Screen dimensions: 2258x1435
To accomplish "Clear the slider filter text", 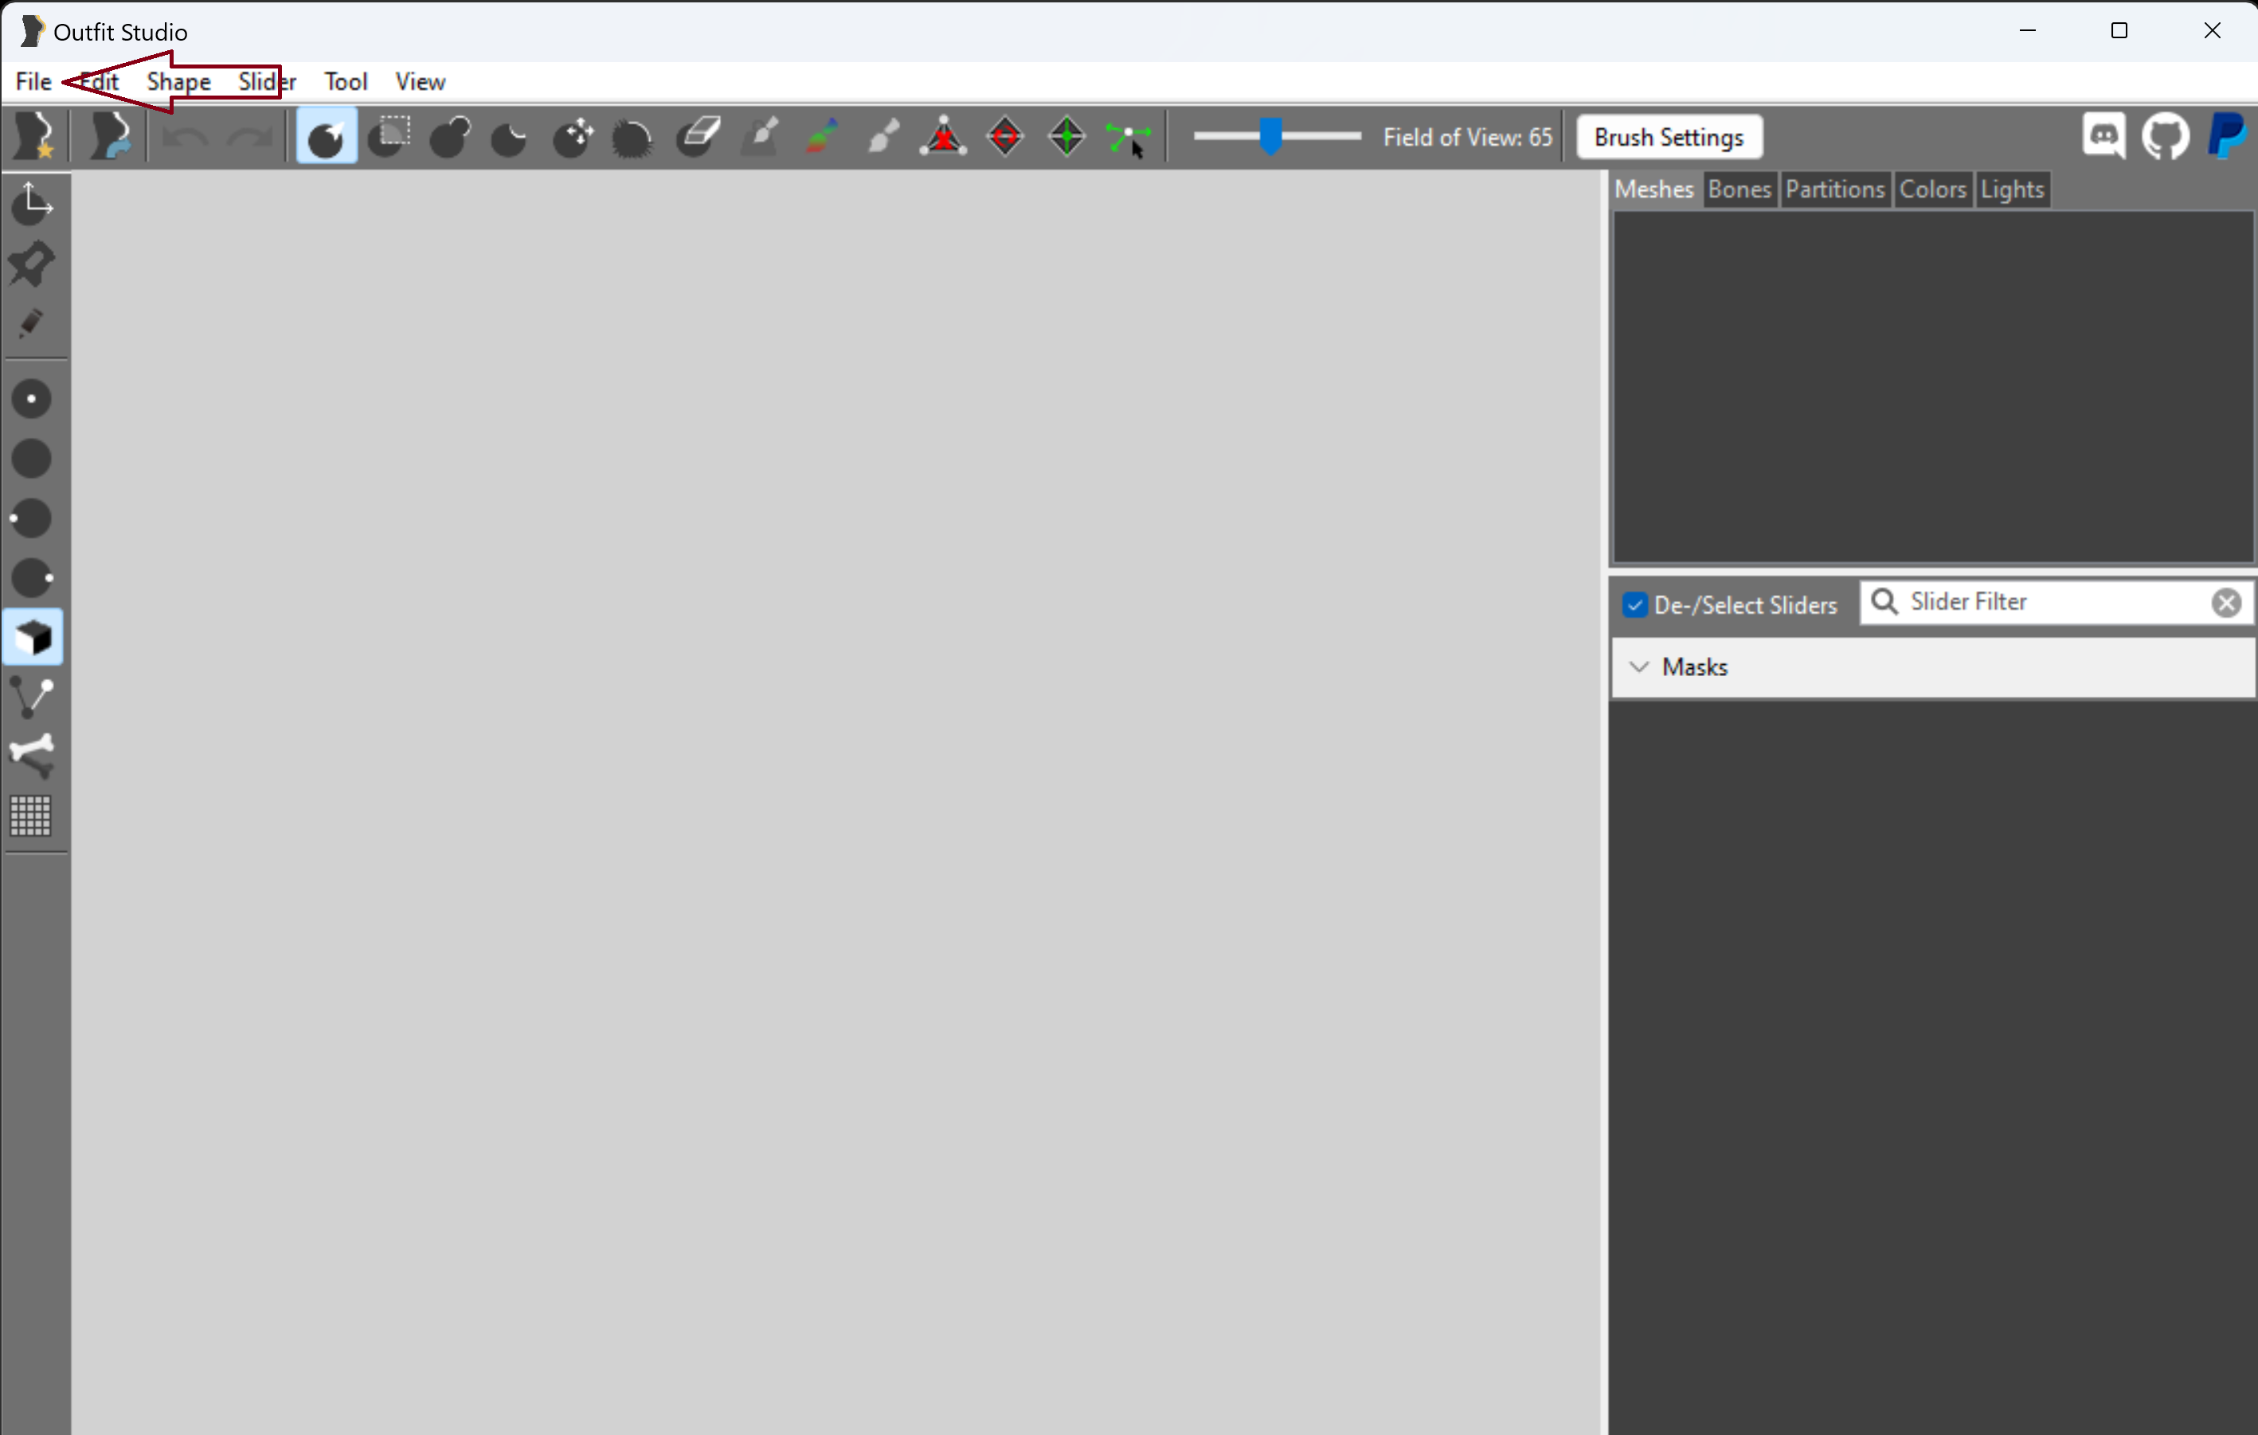I will point(2227,602).
